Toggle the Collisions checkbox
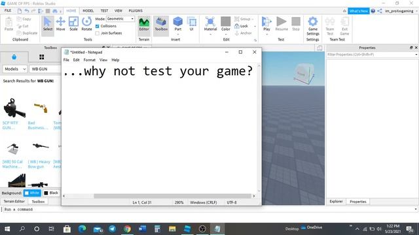Viewport: 419px width, 235px height. pos(98,26)
